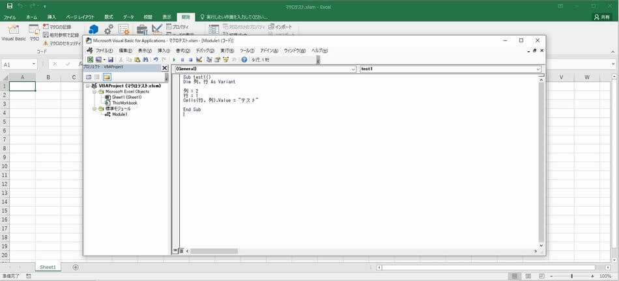Expand the Excel formula bar chevron
The height and width of the screenshot is (281, 619).
point(613,64)
